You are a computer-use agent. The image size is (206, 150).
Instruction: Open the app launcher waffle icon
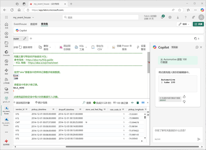(6, 17)
